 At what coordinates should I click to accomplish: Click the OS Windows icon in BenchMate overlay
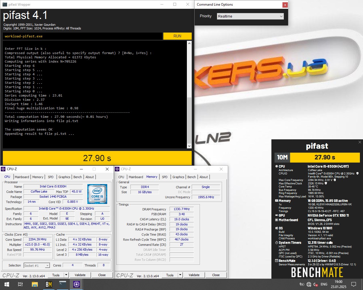(277, 228)
